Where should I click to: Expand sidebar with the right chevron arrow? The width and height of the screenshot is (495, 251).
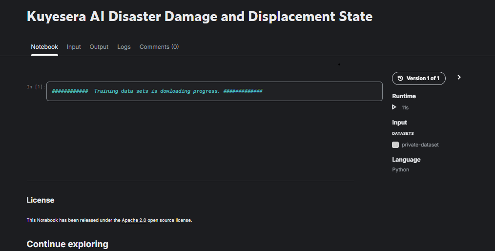pos(459,77)
